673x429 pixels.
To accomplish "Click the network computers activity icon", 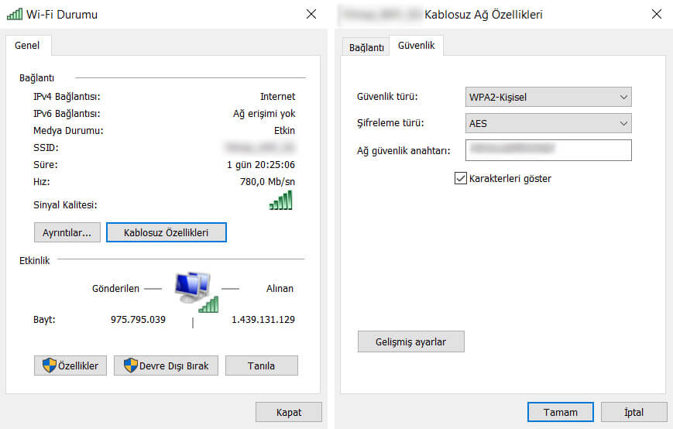I will [192, 290].
